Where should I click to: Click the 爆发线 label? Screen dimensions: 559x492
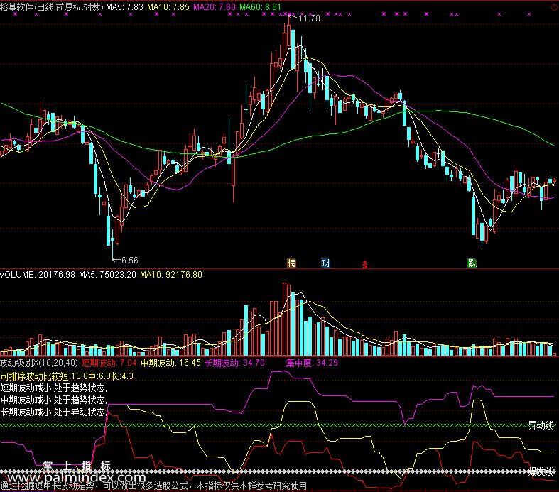[541, 471]
